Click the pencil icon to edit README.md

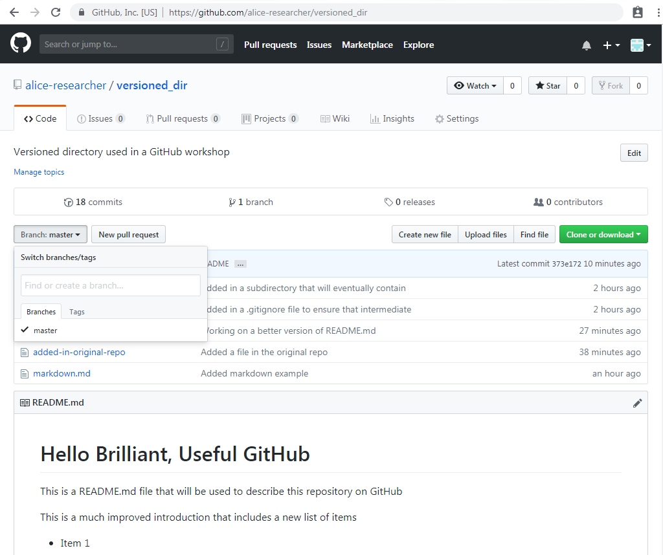[x=638, y=402]
